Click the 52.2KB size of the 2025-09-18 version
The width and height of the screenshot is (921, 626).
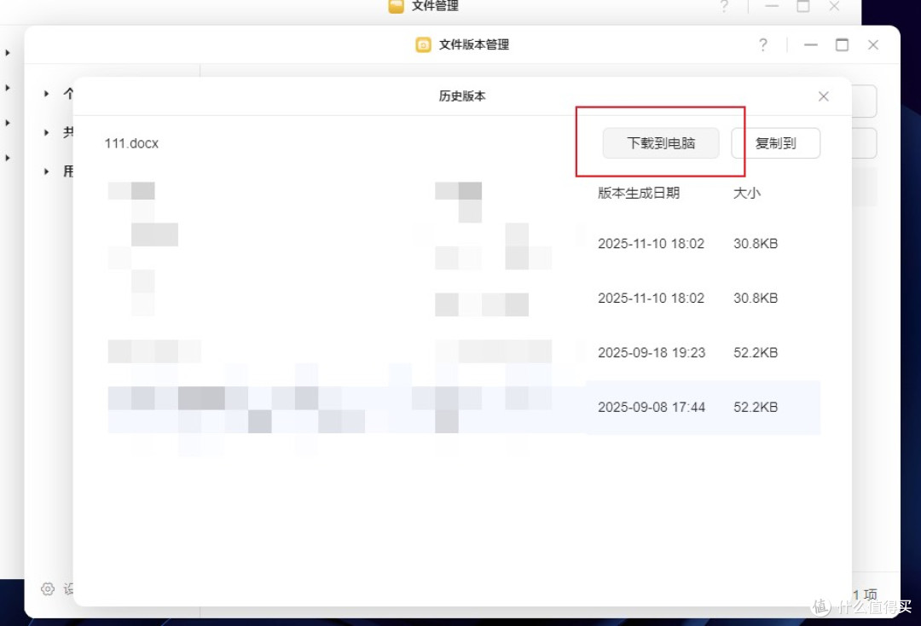coord(756,352)
